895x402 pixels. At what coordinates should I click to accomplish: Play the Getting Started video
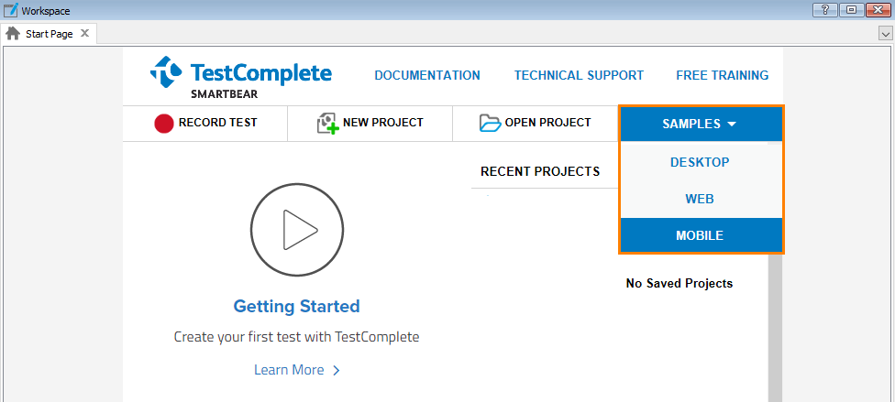296,230
